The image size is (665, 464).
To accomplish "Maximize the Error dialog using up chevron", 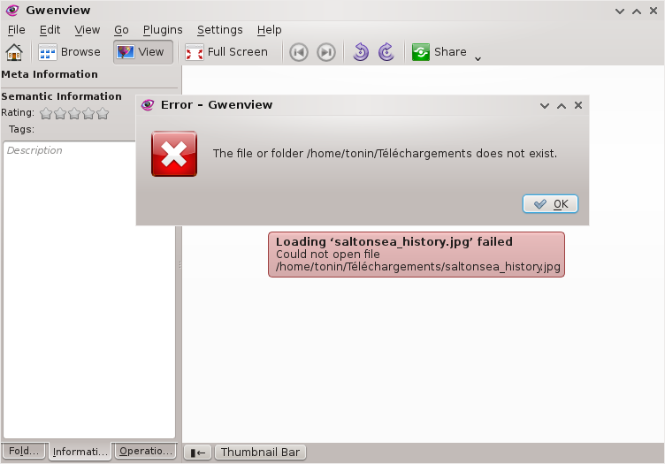I will click(562, 105).
